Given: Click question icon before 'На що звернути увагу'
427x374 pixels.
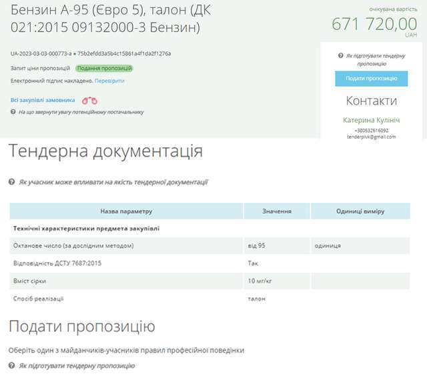Looking at the screenshot, I should click(13, 112).
